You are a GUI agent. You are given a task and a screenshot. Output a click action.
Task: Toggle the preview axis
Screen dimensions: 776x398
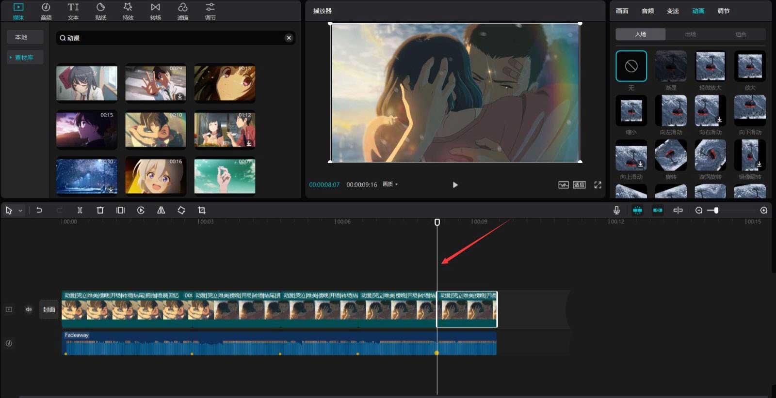pos(678,210)
